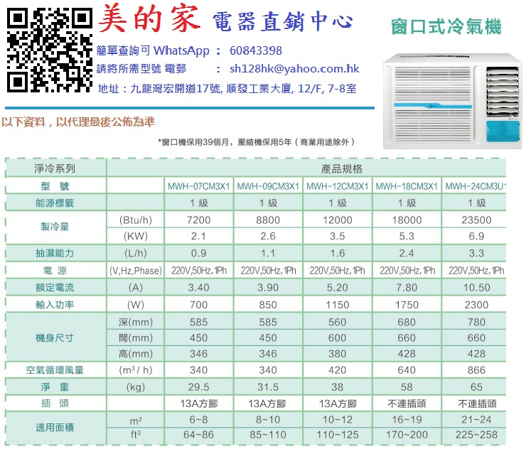Click the 電器直銷中心 heading text
The width and height of the screenshot is (526, 454).
pyautogui.click(x=283, y=21)
